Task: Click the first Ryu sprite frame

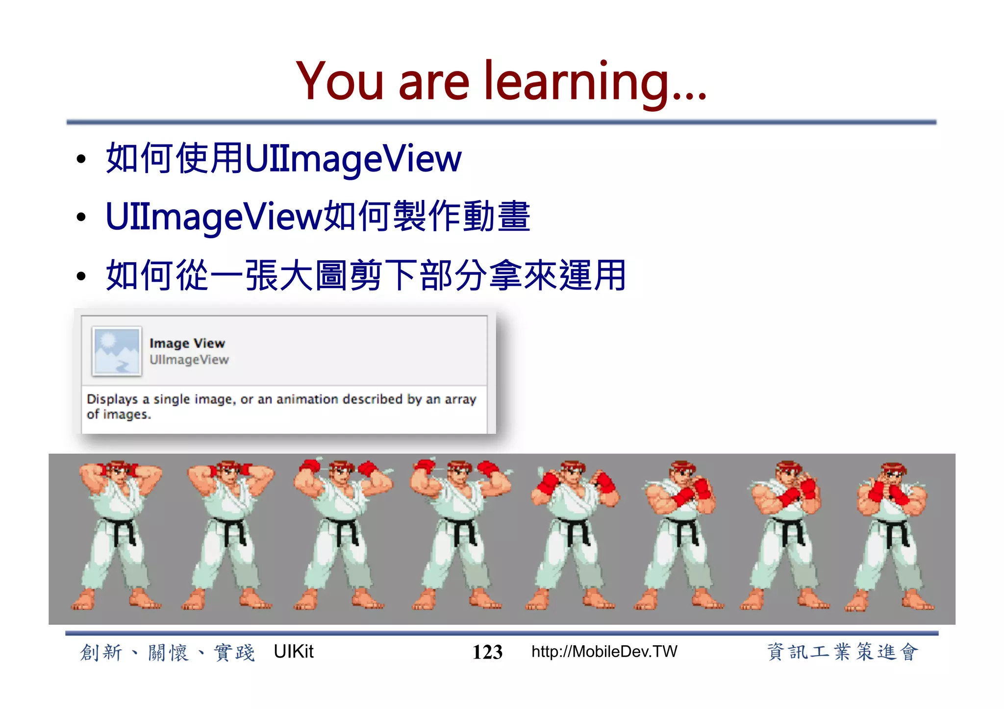Action: [x=116, y=535]
